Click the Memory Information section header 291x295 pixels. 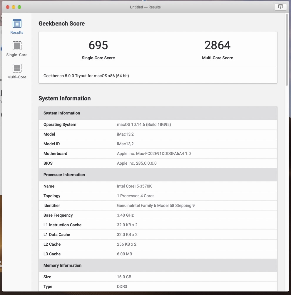pos(158,265)
